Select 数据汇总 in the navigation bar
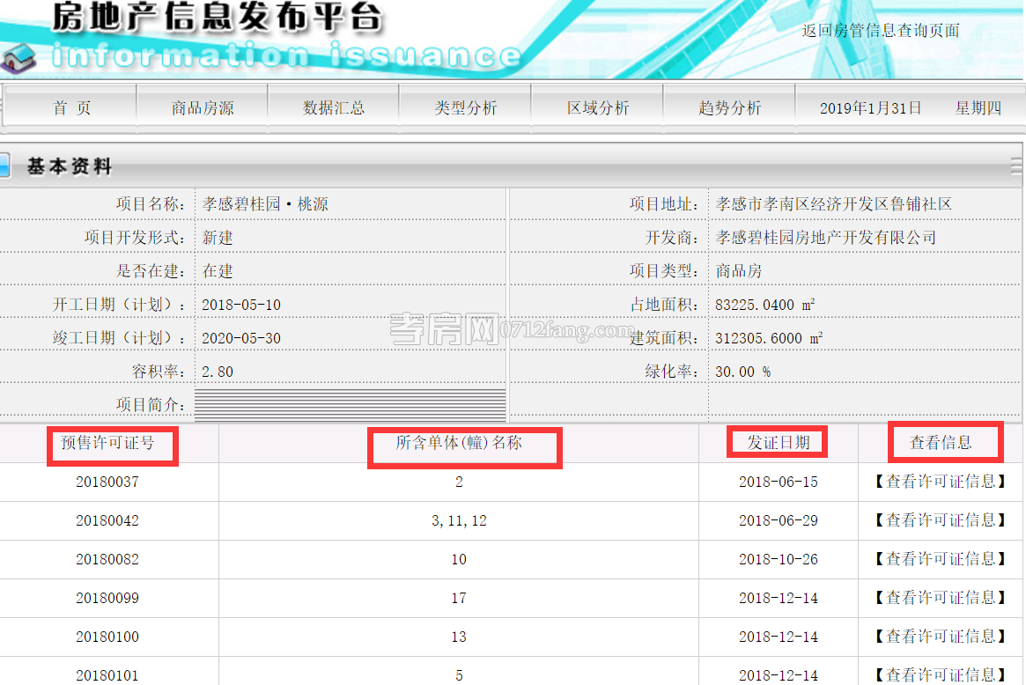 pyautogui.click(x=334, y=108)
